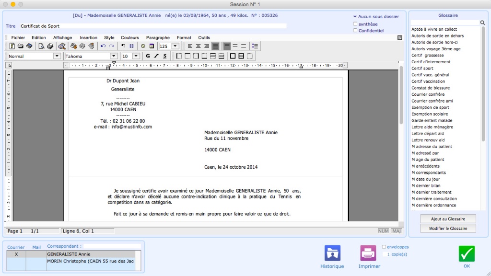
Task: Center the text alignment
Action: tap(198, 46)
